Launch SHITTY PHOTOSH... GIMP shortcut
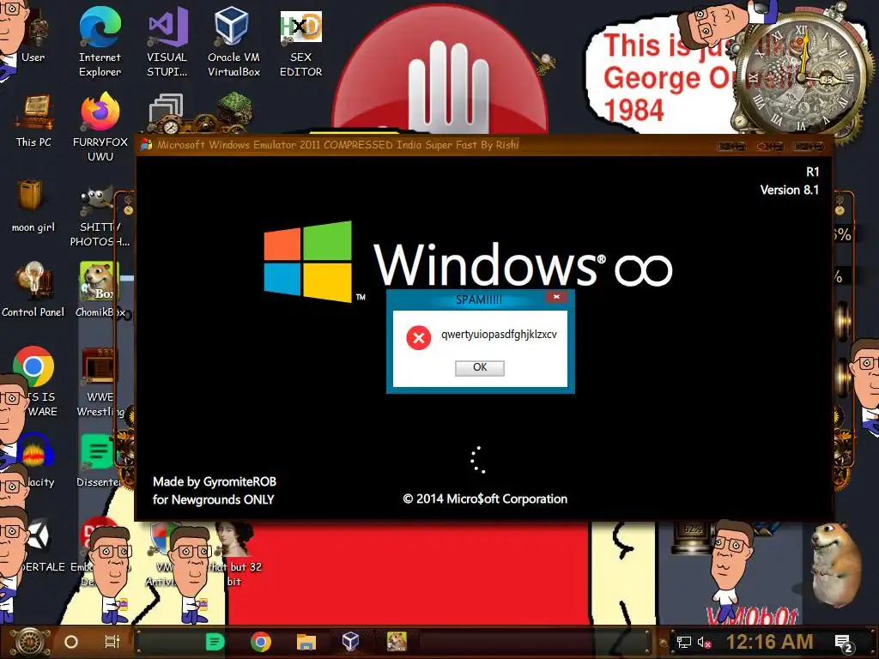 pos(100,215)
